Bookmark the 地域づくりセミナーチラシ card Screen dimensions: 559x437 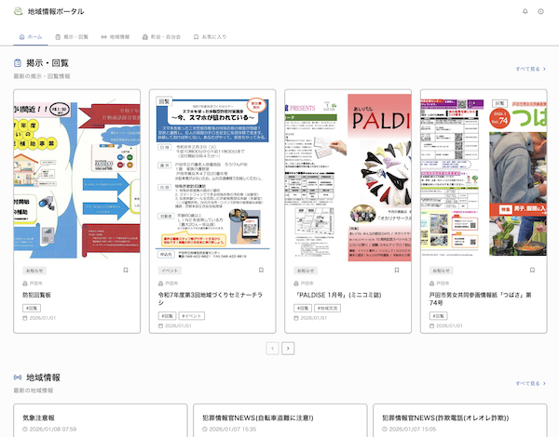pos(261,270)
